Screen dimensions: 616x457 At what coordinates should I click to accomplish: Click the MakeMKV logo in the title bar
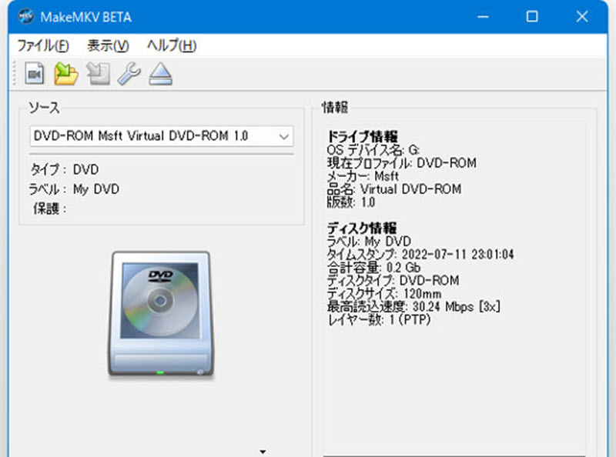coord(25,16)
